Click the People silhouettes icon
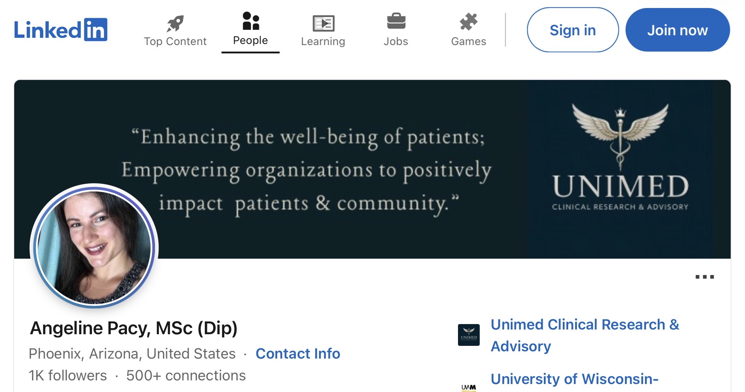Screen dimensions: 745x392 251,21
